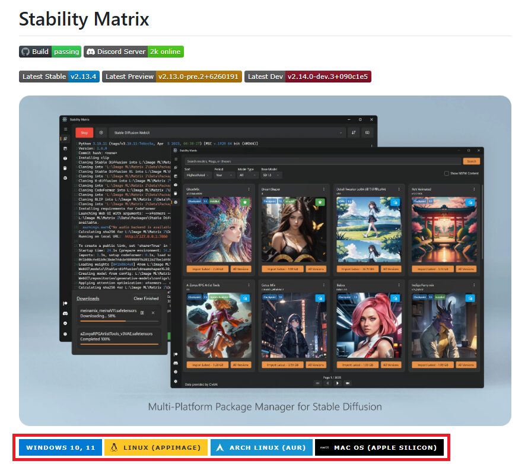Open the Base Model dropdown
This screenshot has height=464, width=528.
pyautogui.click(x=271, y=175)
